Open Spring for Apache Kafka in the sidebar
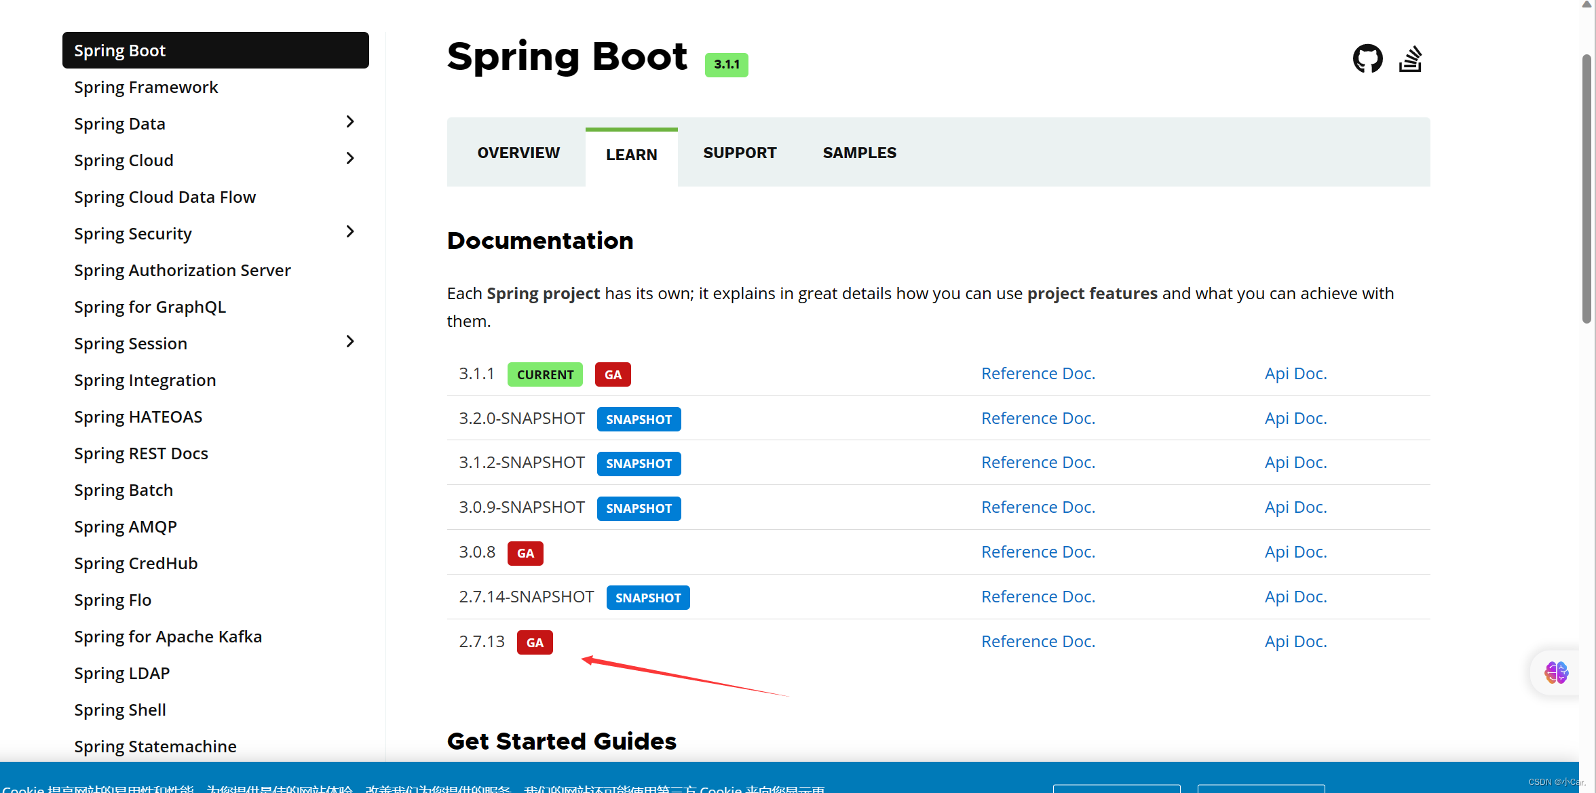 [x=168, y=637]
